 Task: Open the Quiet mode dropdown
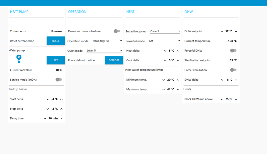click(104, 51)
